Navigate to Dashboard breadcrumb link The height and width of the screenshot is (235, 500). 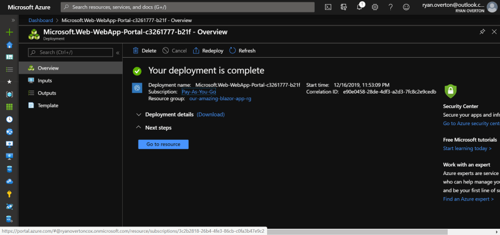pos(41,20)
